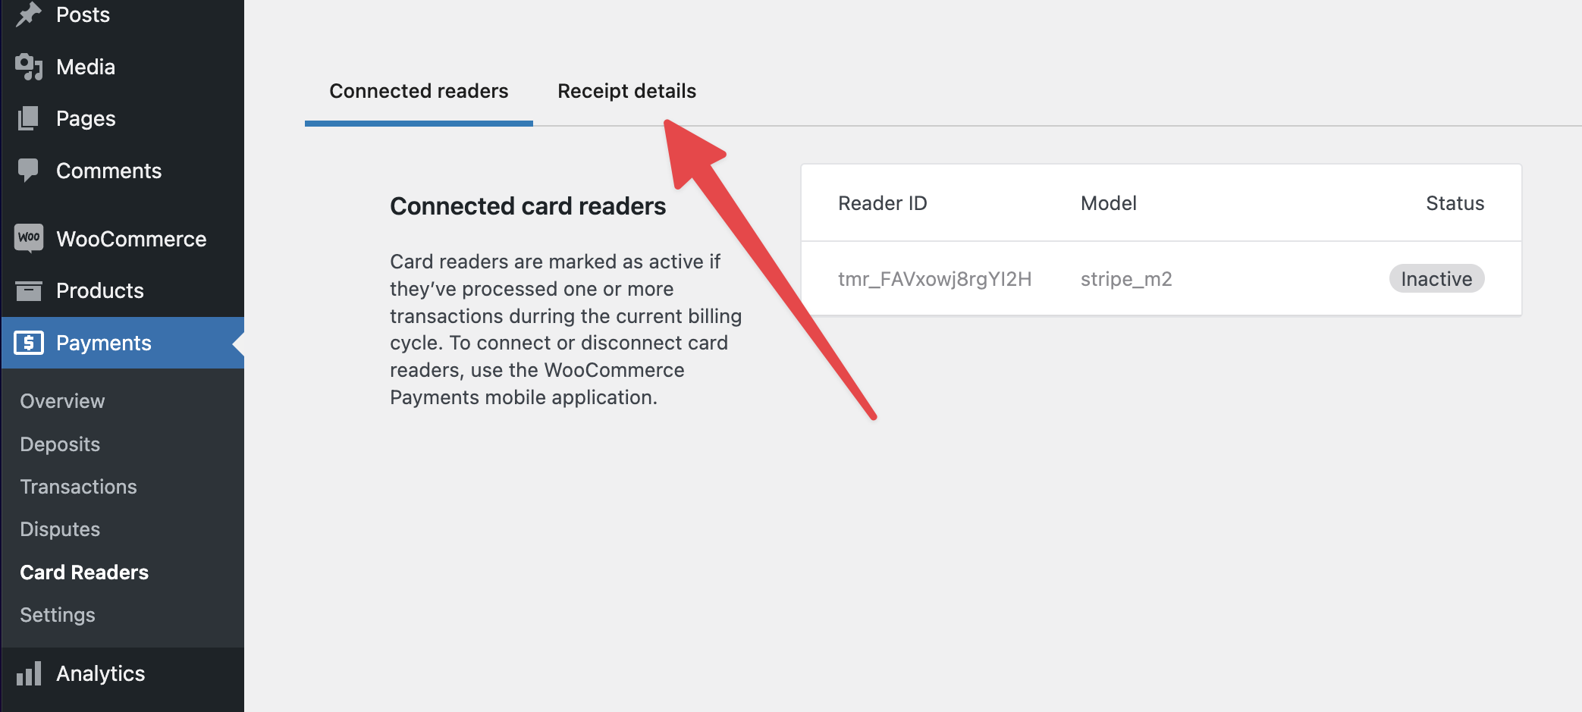1582x712 pixels.
Task: Open Payments Settings submenu item
Action: [x=58, y=615]
